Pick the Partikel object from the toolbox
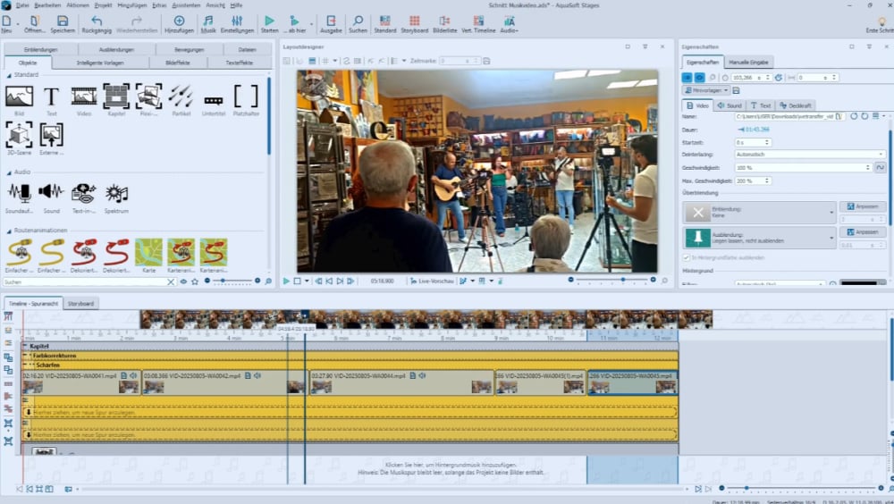This screenshot has width=894, height=504. tap(181, 97)
